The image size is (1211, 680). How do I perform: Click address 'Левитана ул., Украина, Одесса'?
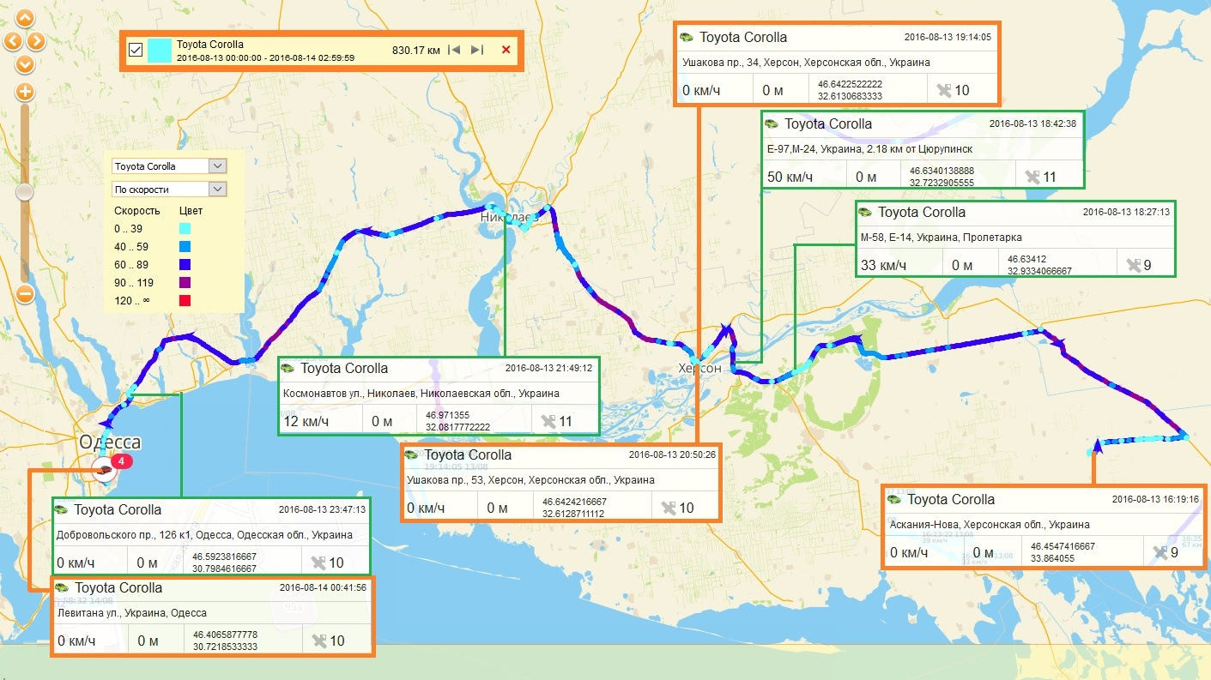click(132, 613)
